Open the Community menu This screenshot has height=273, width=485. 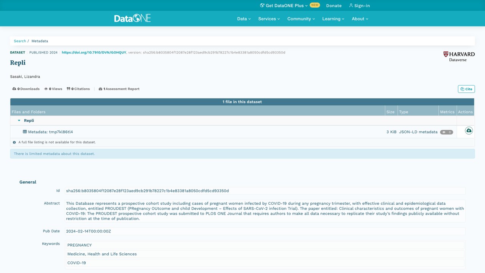(x=301, y=19)
